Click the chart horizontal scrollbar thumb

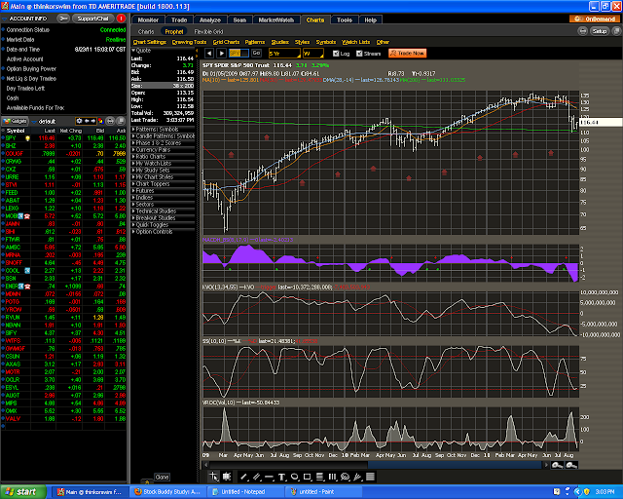(x=455, y=465)
